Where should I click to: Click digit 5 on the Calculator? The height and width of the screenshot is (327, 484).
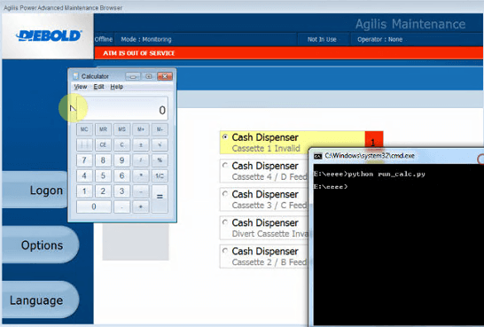[103, 175]
